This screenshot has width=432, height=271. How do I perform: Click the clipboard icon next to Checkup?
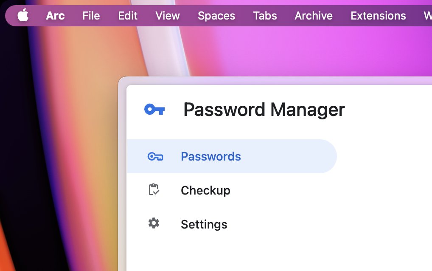[154, 189]
